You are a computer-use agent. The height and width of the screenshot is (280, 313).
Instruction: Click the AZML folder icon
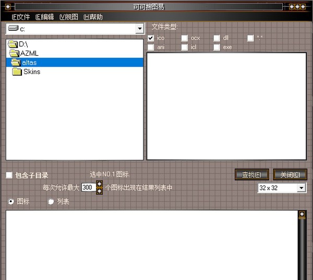coord(15,53)
